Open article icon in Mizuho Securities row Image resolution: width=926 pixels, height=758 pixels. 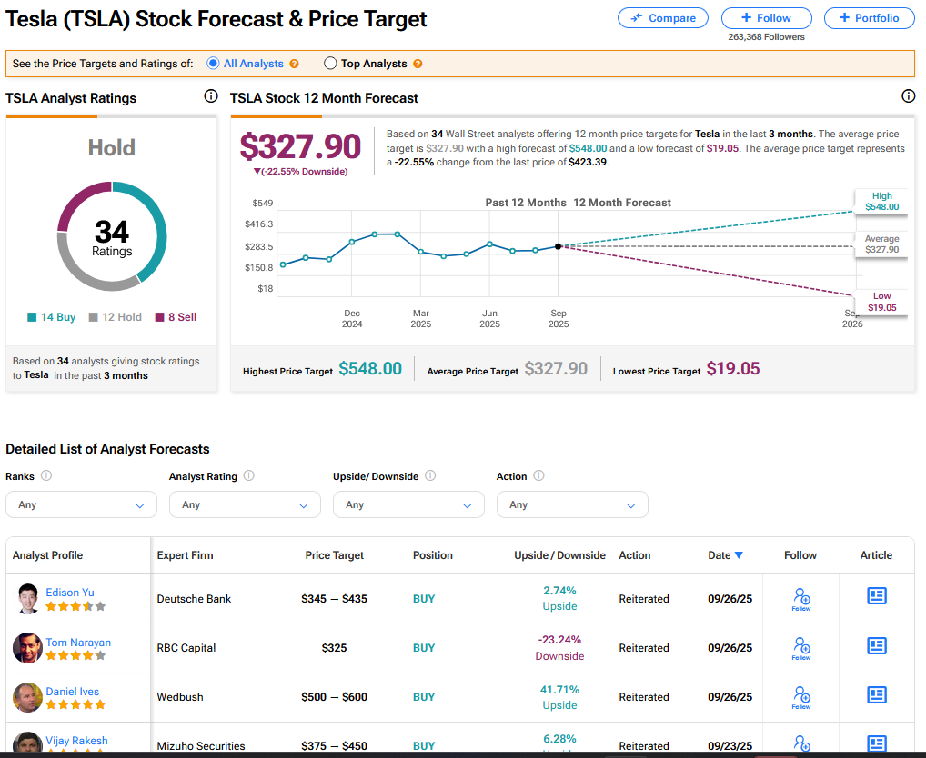[x=876, y=743]
